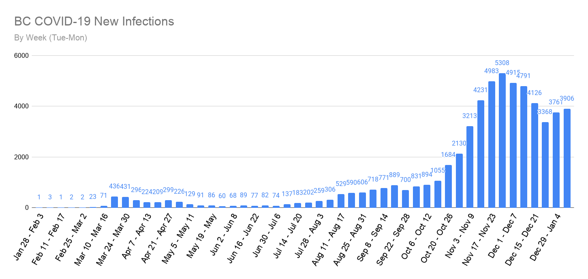Click the 4791 data label
This screenshot has height=279, width=588.
pos(523,76)
